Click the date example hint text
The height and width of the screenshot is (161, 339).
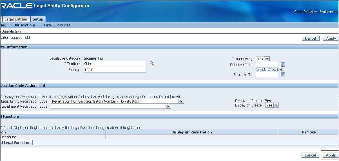(269, 69)
